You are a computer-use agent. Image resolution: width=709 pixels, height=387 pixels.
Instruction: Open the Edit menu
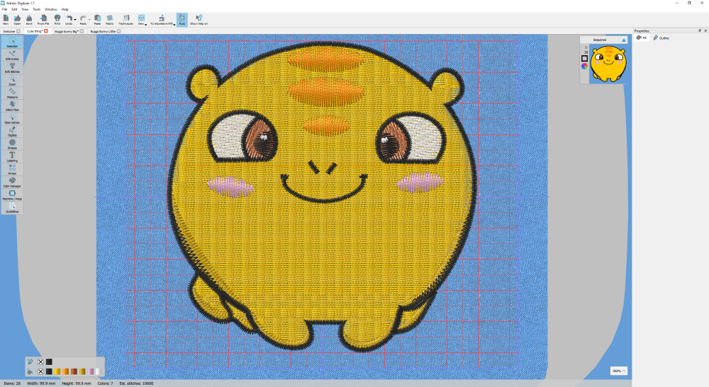pos(14,9)
